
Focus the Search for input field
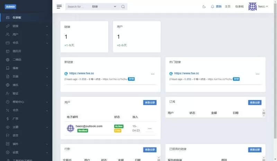coord(78,7)
